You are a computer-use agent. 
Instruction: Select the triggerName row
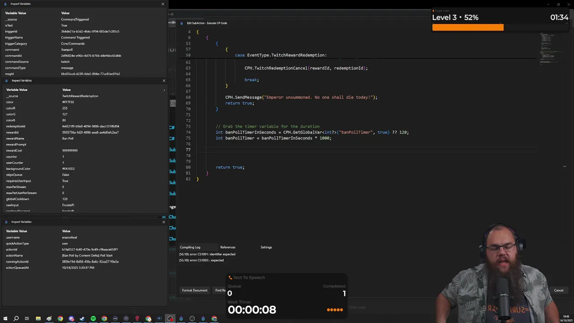84,38
